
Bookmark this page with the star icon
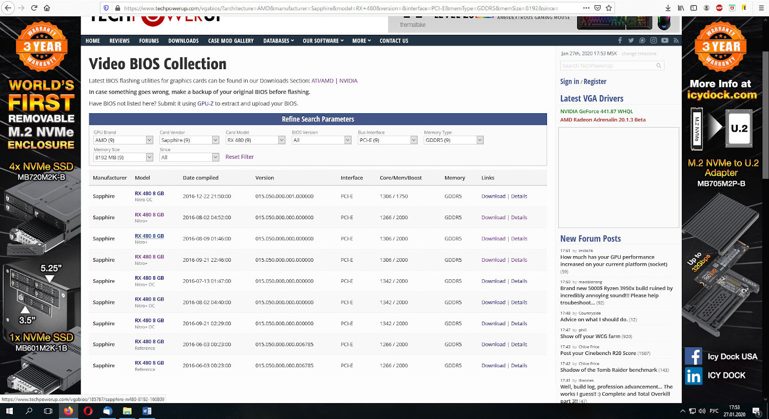pos(609,8)
